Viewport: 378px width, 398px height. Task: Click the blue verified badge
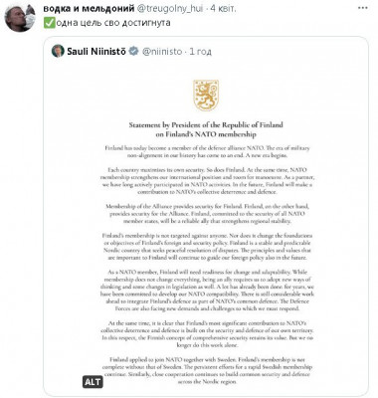133,51
